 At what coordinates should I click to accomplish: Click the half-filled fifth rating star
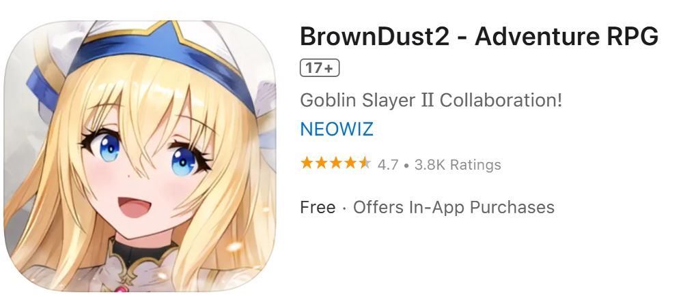click(x=364, y=163)
